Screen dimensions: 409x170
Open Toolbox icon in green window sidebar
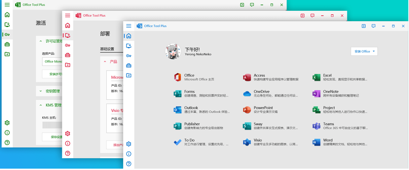pos(7,44)
